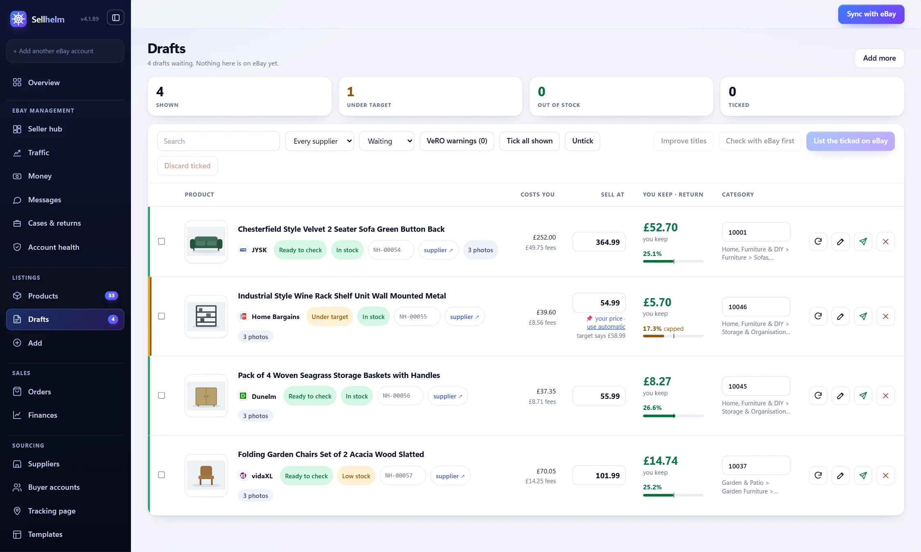The height and width of the screenshot is (552, 921).
Task: Open Orders in the sidebar
Action: pyautogui.click(x=65, y=391)
